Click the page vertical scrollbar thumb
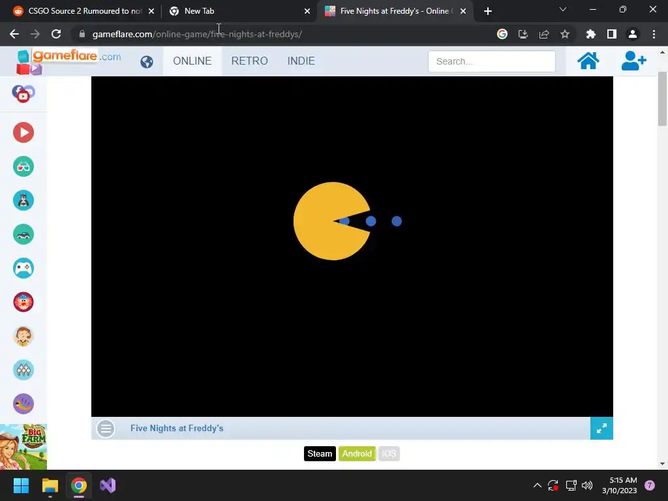This screenshot has width=668, height=501. click(x=662, y=99)
